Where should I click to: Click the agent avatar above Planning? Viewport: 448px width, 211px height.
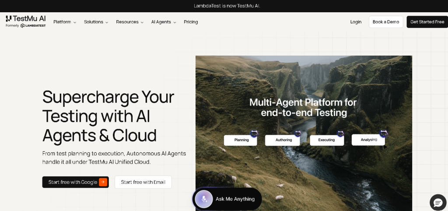(x=254, y=134)
